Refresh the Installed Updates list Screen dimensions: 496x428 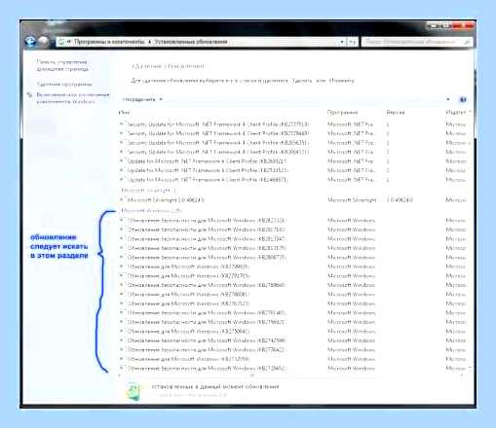[x=352, y=42]
